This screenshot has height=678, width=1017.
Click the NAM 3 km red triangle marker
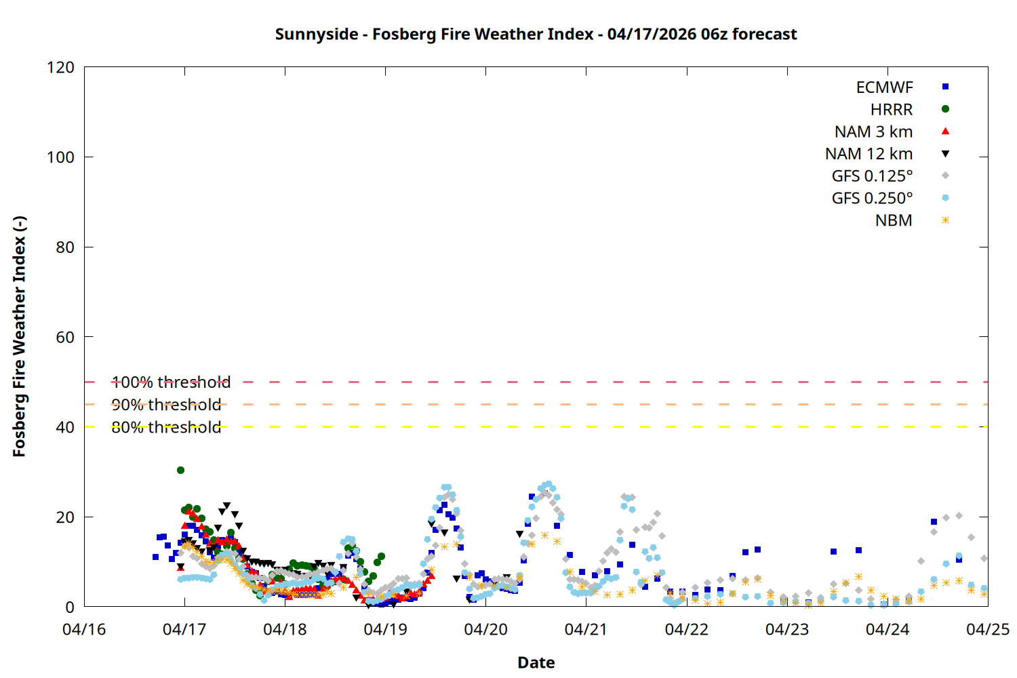click(x=945, y=132)
